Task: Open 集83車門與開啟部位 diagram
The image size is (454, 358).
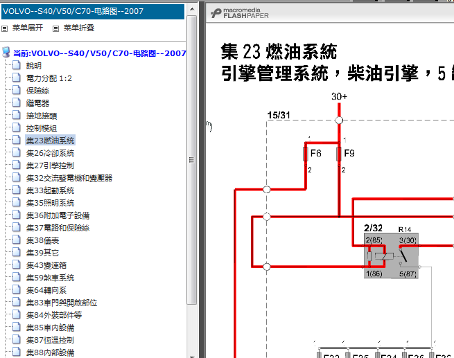Action: [62, 303]
